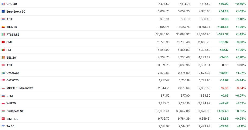The height and width of the screenshot is (130, 248).
Task: Open the OMXC25 index link
Action: point(12,80)
